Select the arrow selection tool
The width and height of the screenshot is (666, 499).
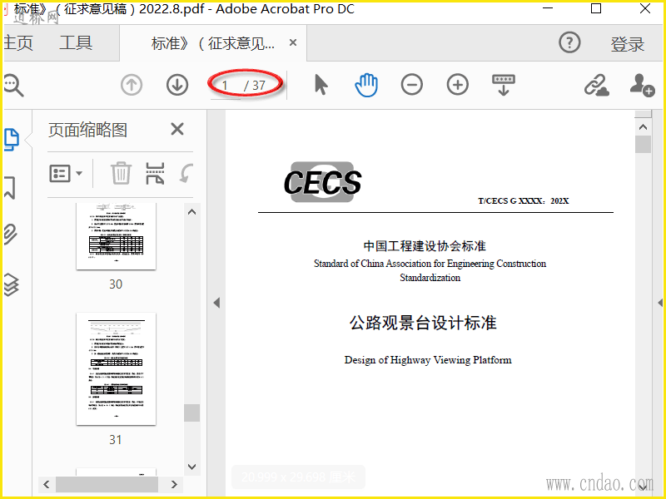[321, 85]
